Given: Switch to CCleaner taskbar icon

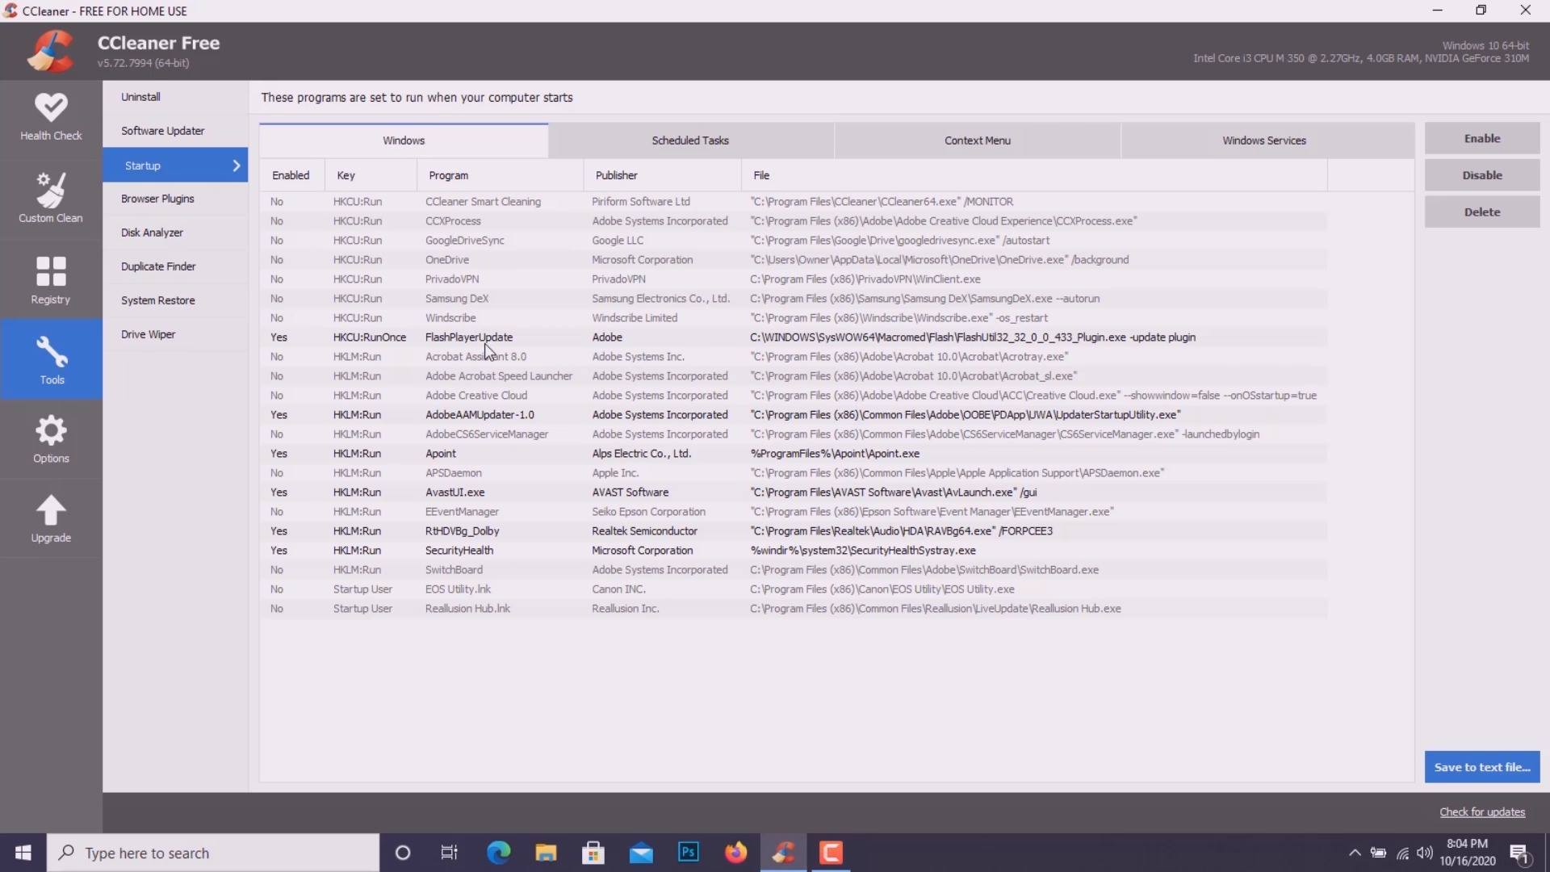Looking at the screenshot, I should coord(784,853).
